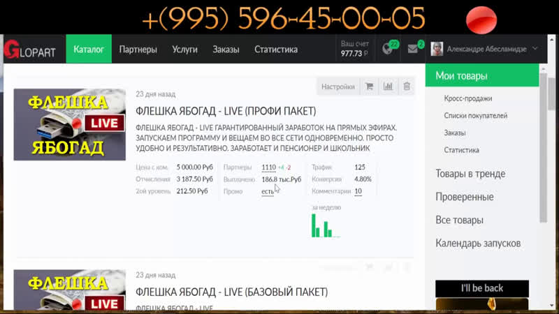Click '23 дня назад' above ПРОФИ ПАКЕТ
Viewport: 559px width, 314px height.
point(155,94)
